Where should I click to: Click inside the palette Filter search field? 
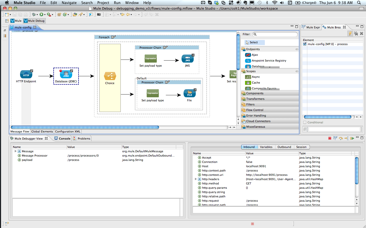[x=275, y=34]
